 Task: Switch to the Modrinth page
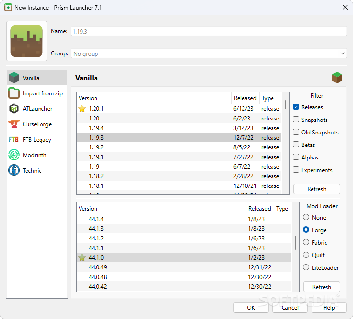[x=37, y=155]
